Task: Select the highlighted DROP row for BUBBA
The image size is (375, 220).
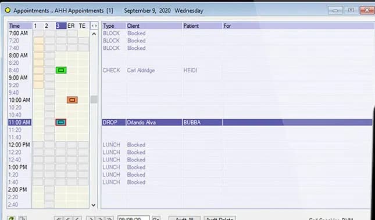Action: (237, 122)
